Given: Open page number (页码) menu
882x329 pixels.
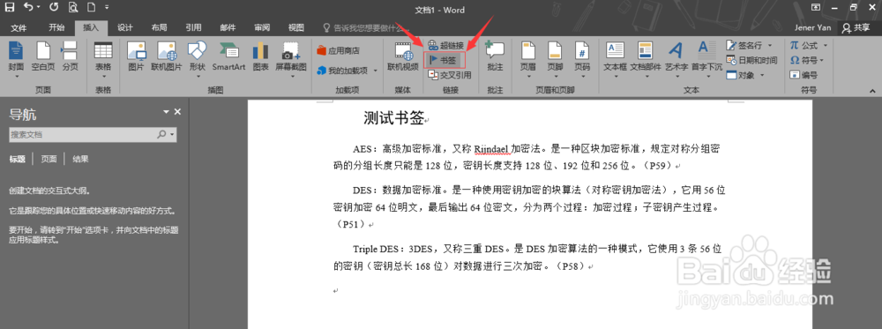Looking at the screenshot, I should (581, 58).
